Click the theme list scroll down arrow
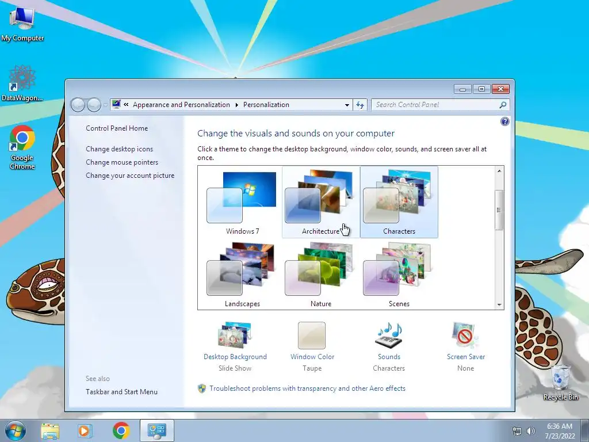 (499, 305)
